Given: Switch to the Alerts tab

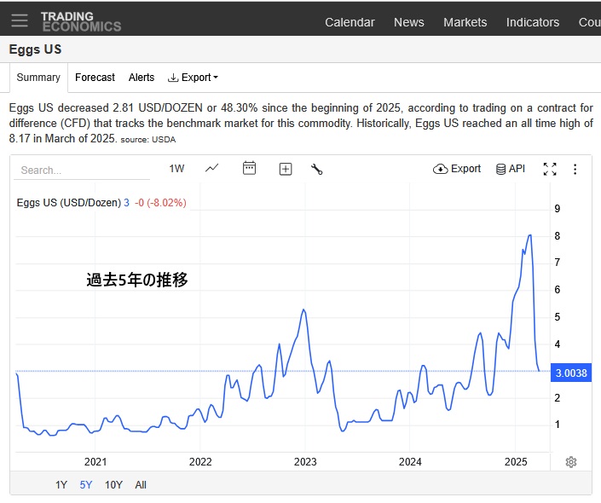Looking at the screenshot, I should [x=142, y=78].
